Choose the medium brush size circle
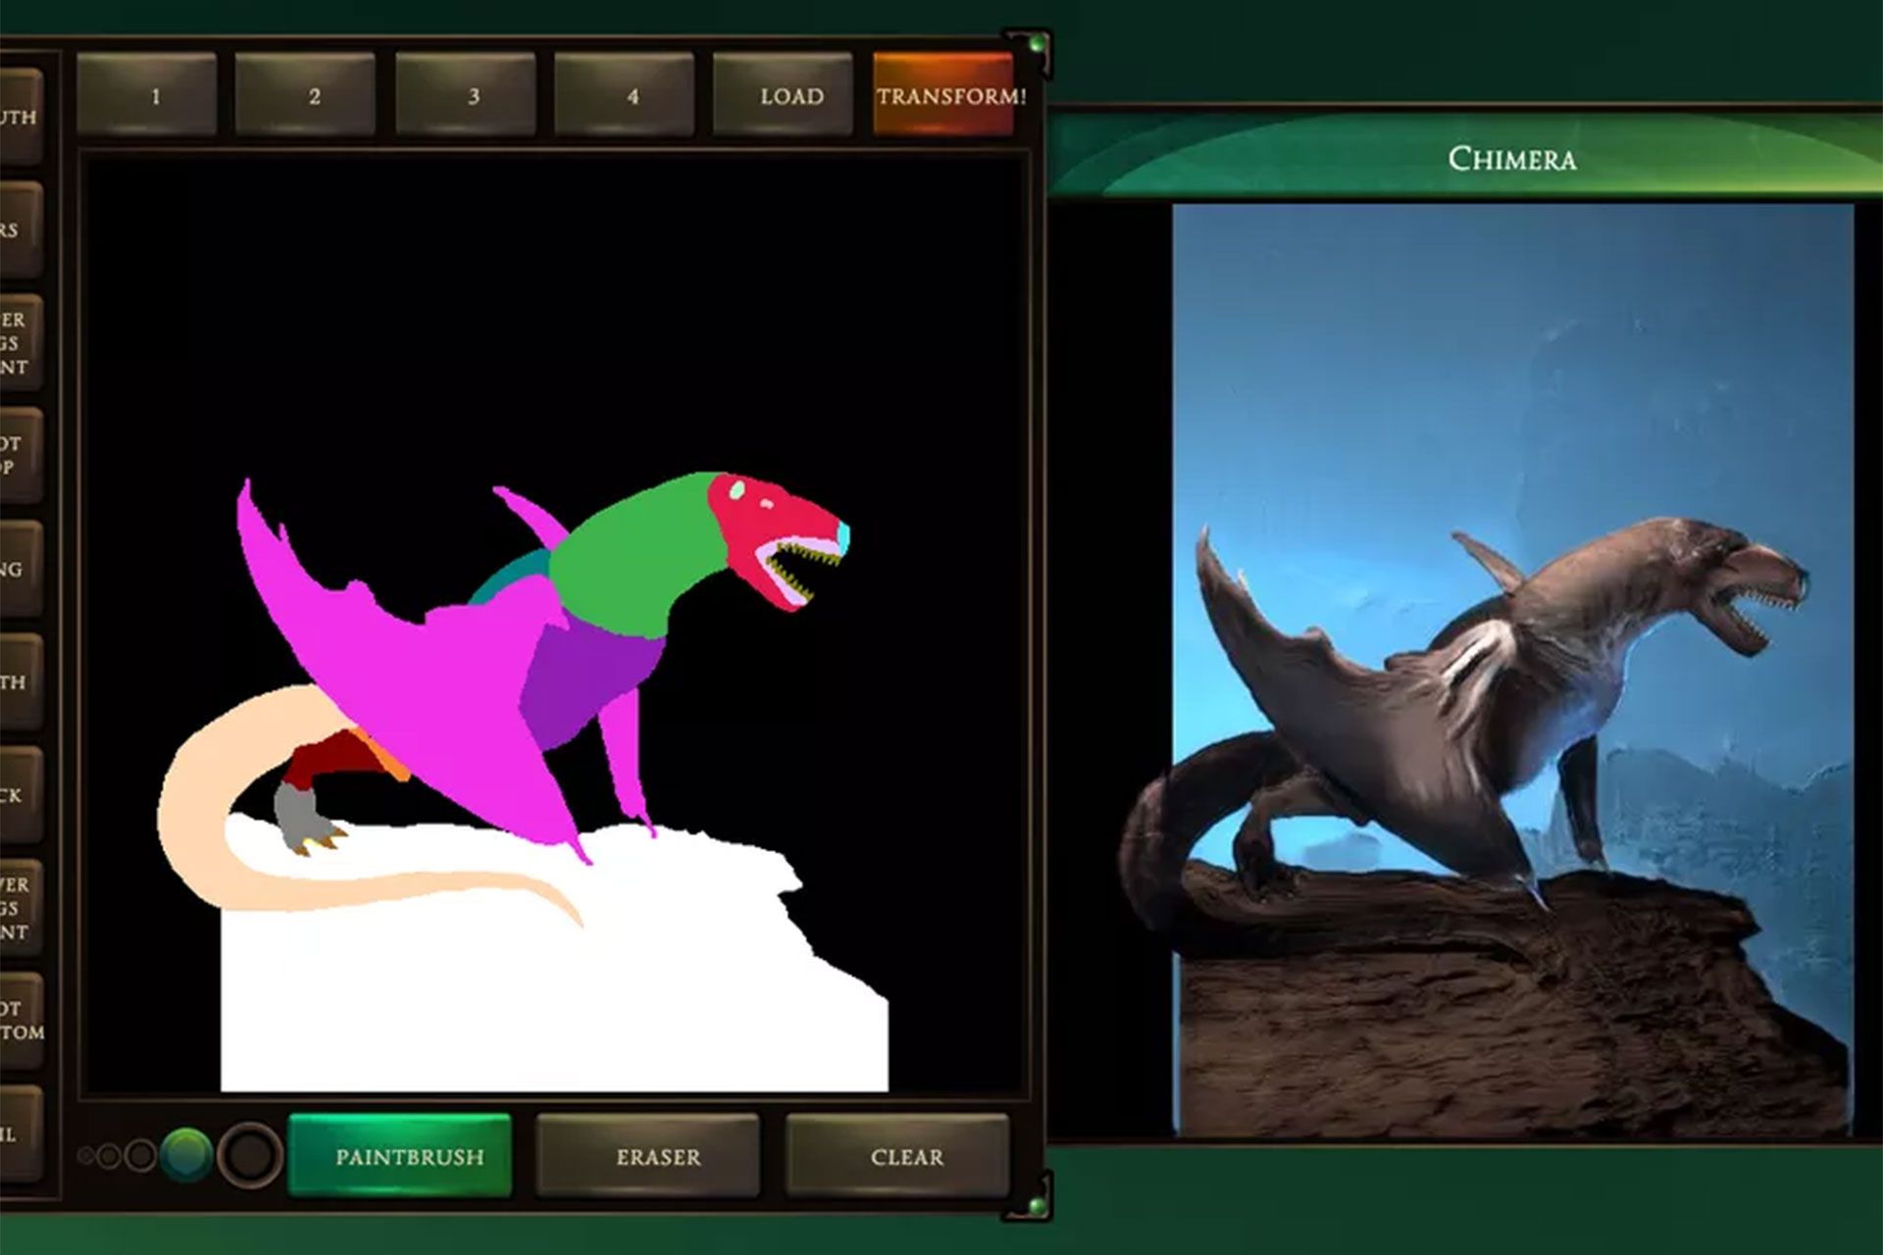This screenshot has width=1883, height=1255. 141,1155
